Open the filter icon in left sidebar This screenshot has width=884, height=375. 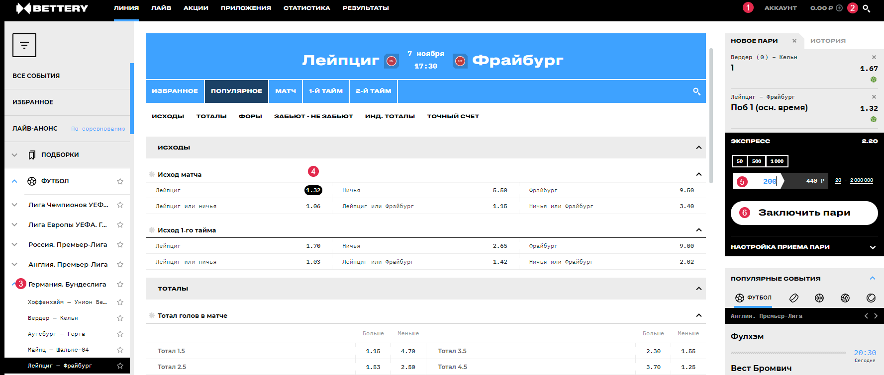click(24, 45)
